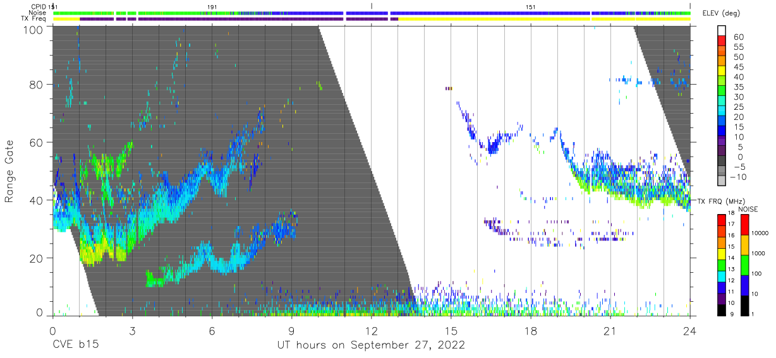The image size is (776, 358).
Task: Click the '1000' label on the NOISE colorbar
Action: [x=758, y=253]
